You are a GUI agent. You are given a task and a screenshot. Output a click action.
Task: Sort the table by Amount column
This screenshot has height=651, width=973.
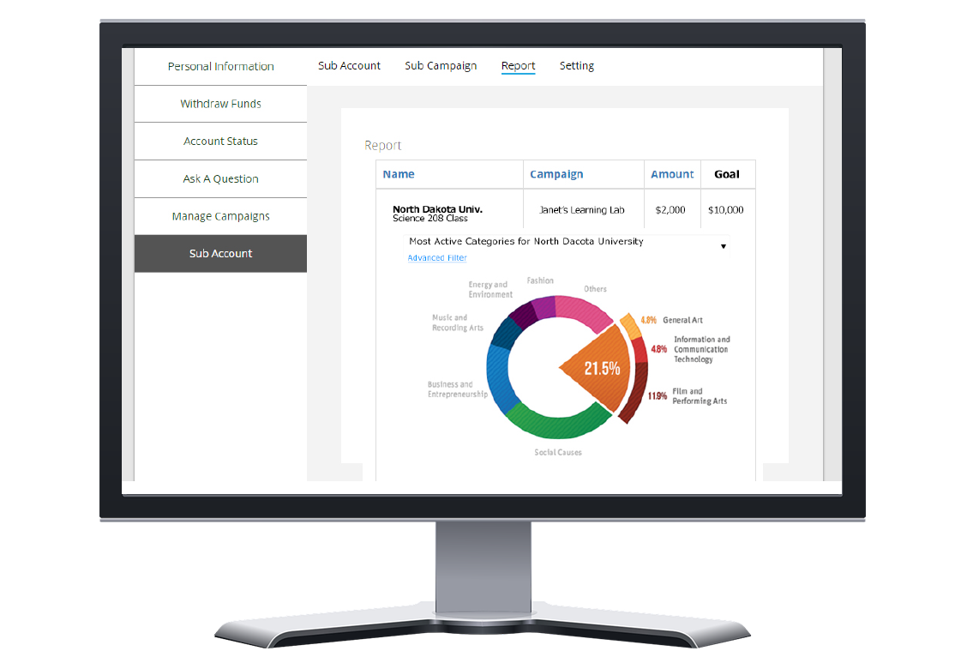coord(672,174)
